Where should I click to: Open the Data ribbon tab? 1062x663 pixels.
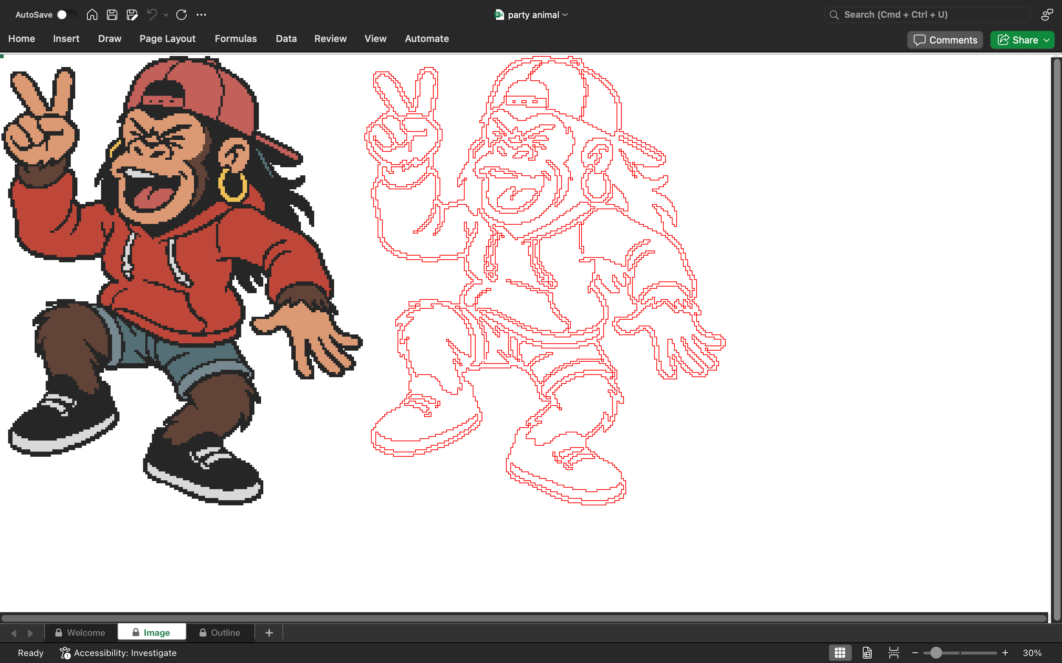point(286,39)
